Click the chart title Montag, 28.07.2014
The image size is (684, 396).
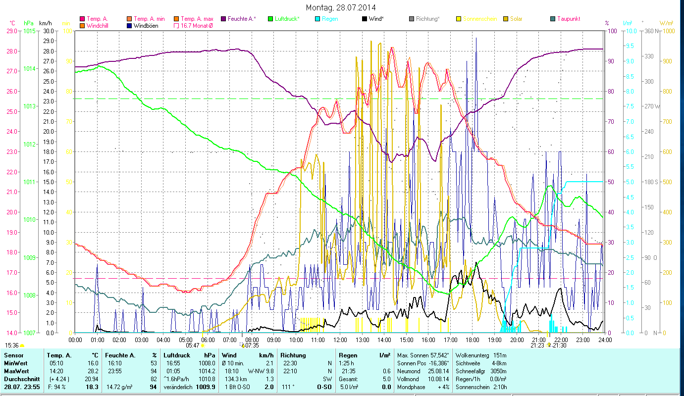(341, 7)
